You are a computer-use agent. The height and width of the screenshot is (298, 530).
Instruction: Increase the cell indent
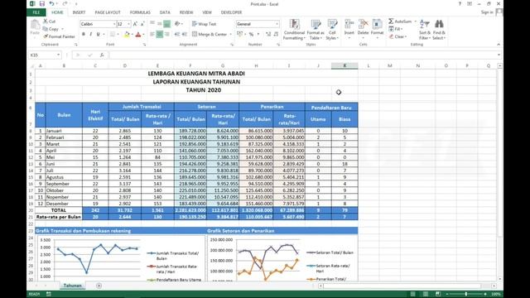pyautogui.click(x=185, y=35)
